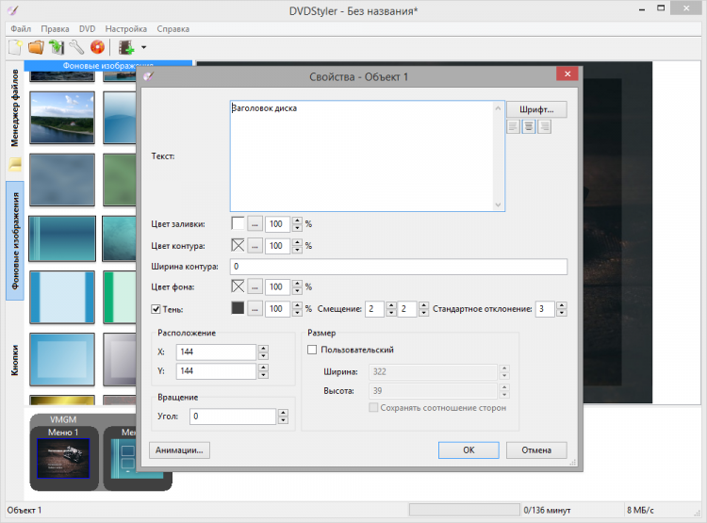Image resolution: width=707 pixels, height=523 pixels.
Task: Click the Угол input field
Action: (233, 417)
